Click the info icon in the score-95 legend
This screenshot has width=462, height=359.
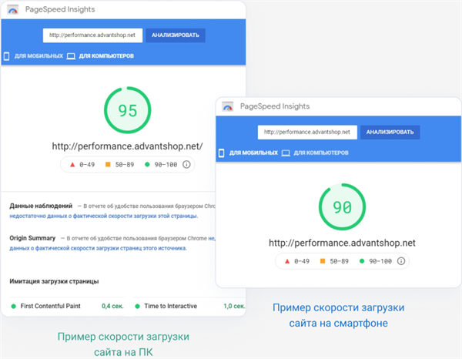coord(186,164)
